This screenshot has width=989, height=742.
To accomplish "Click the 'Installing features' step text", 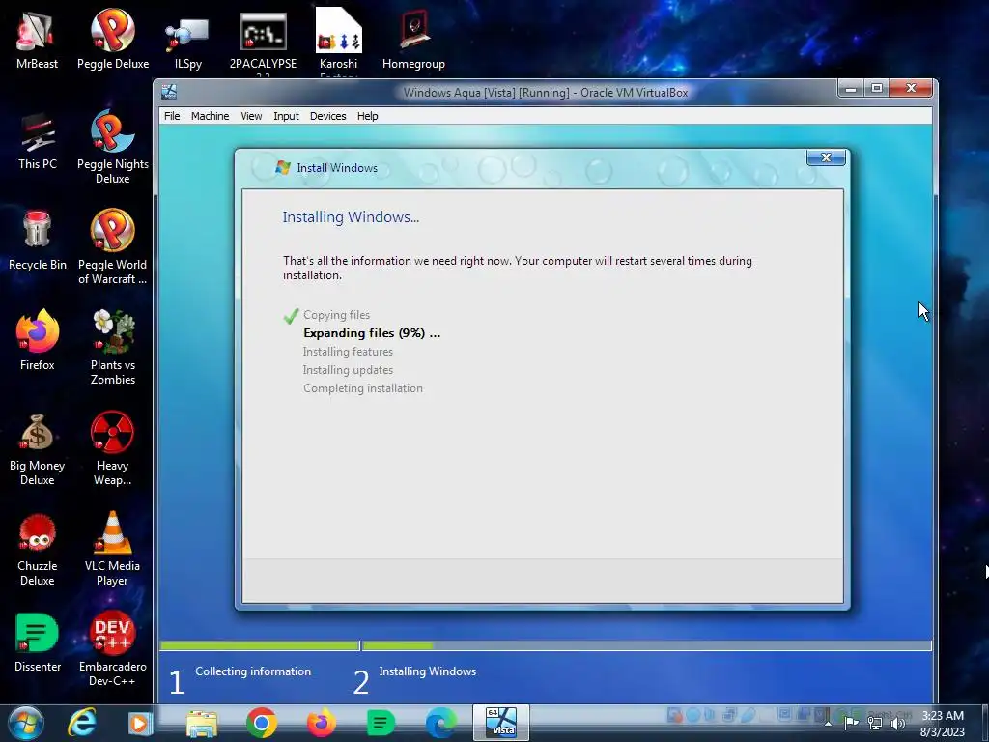I will tap(348, 352).
